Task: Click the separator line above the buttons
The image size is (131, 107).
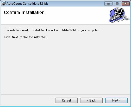Action: pyautogui.click(x=65, y=94)
